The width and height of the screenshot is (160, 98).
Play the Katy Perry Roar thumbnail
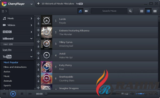pyautogui.click(x=46, y=67)
